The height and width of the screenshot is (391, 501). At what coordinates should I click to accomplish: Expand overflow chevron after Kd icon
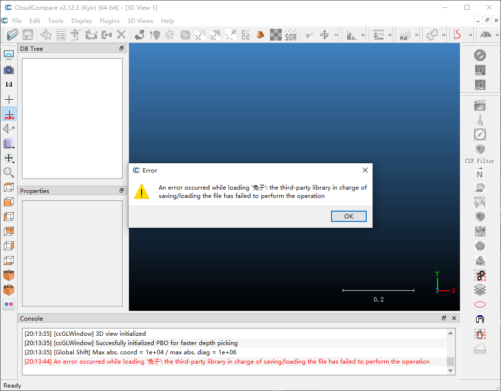[417, 35]
